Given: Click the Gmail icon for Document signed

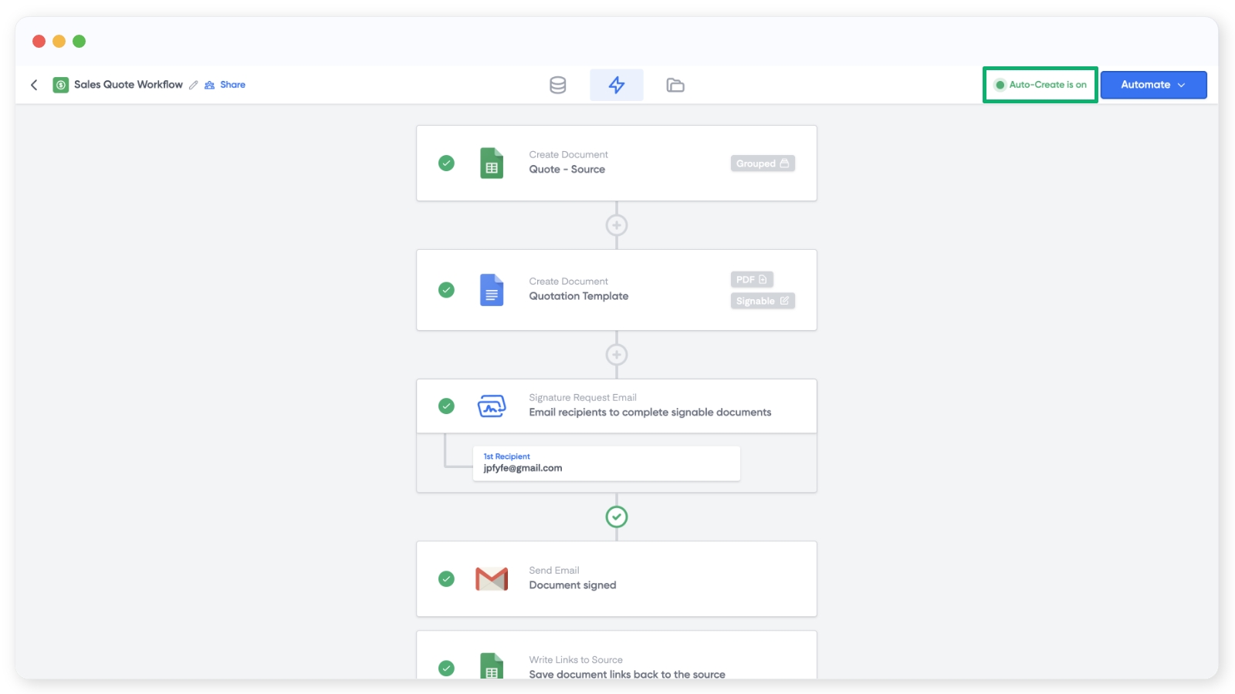Looking at the screenshot, I should (x=492, y=578).
